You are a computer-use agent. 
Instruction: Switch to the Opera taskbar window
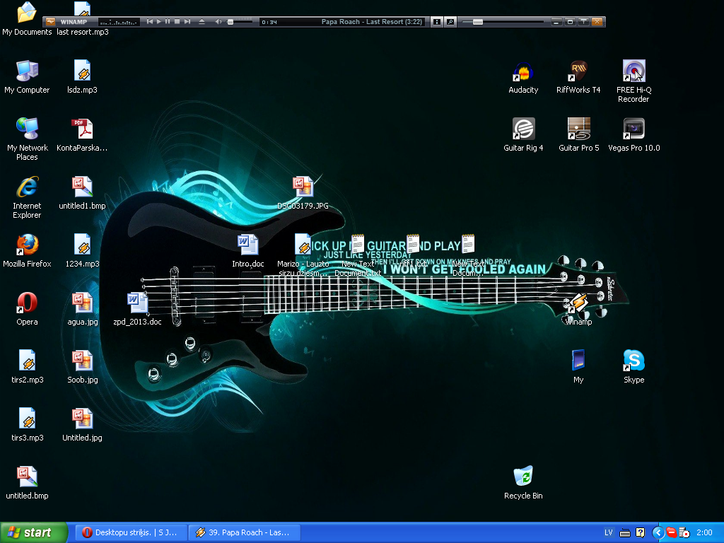(x=131, y=532)
